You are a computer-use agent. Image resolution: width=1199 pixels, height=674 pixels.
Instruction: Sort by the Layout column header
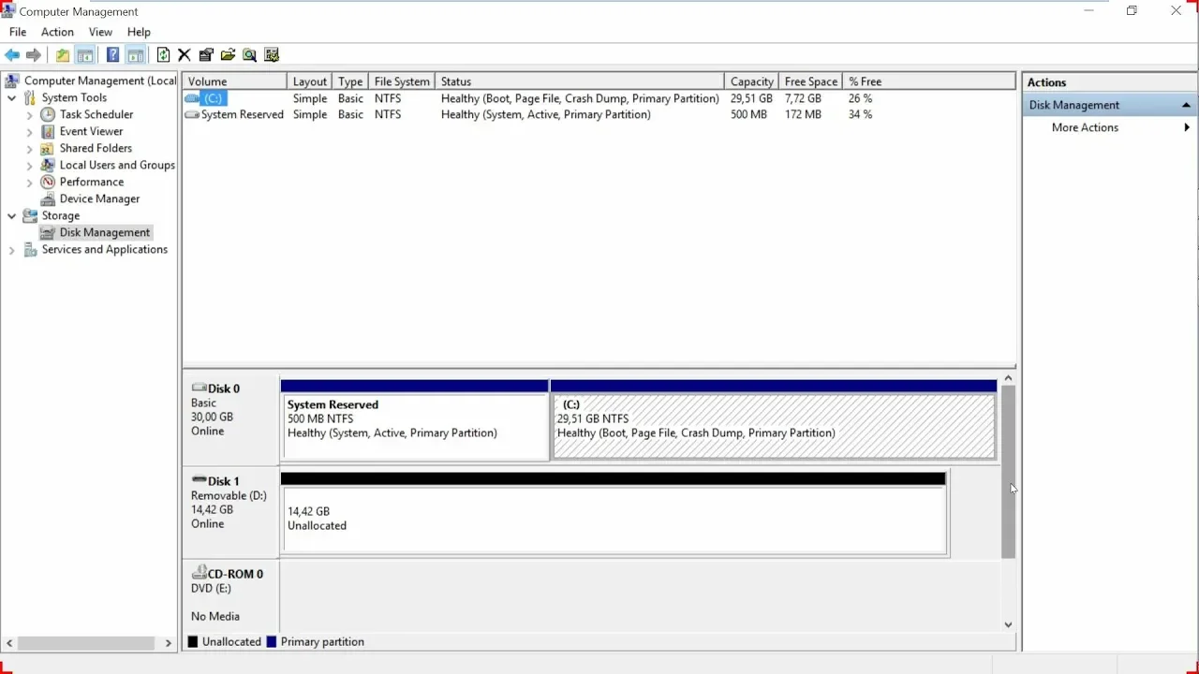(309, 81)
